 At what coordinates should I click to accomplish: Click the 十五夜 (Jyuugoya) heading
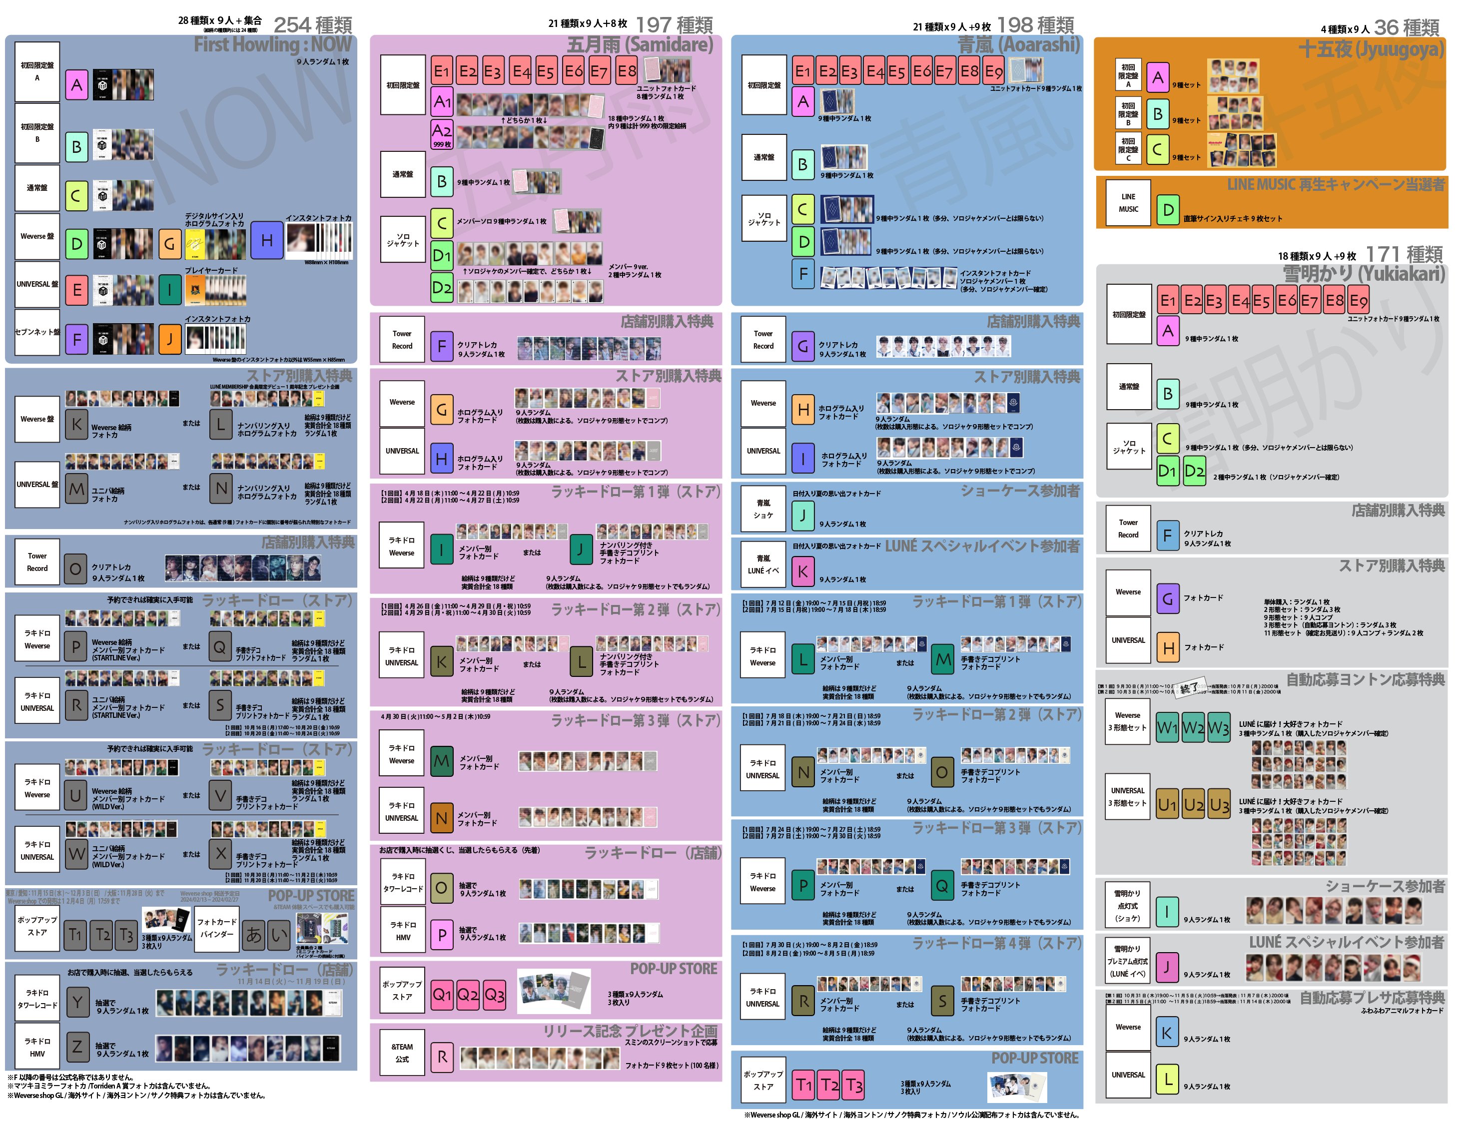pyautogui.click(x=1372, y=48)
